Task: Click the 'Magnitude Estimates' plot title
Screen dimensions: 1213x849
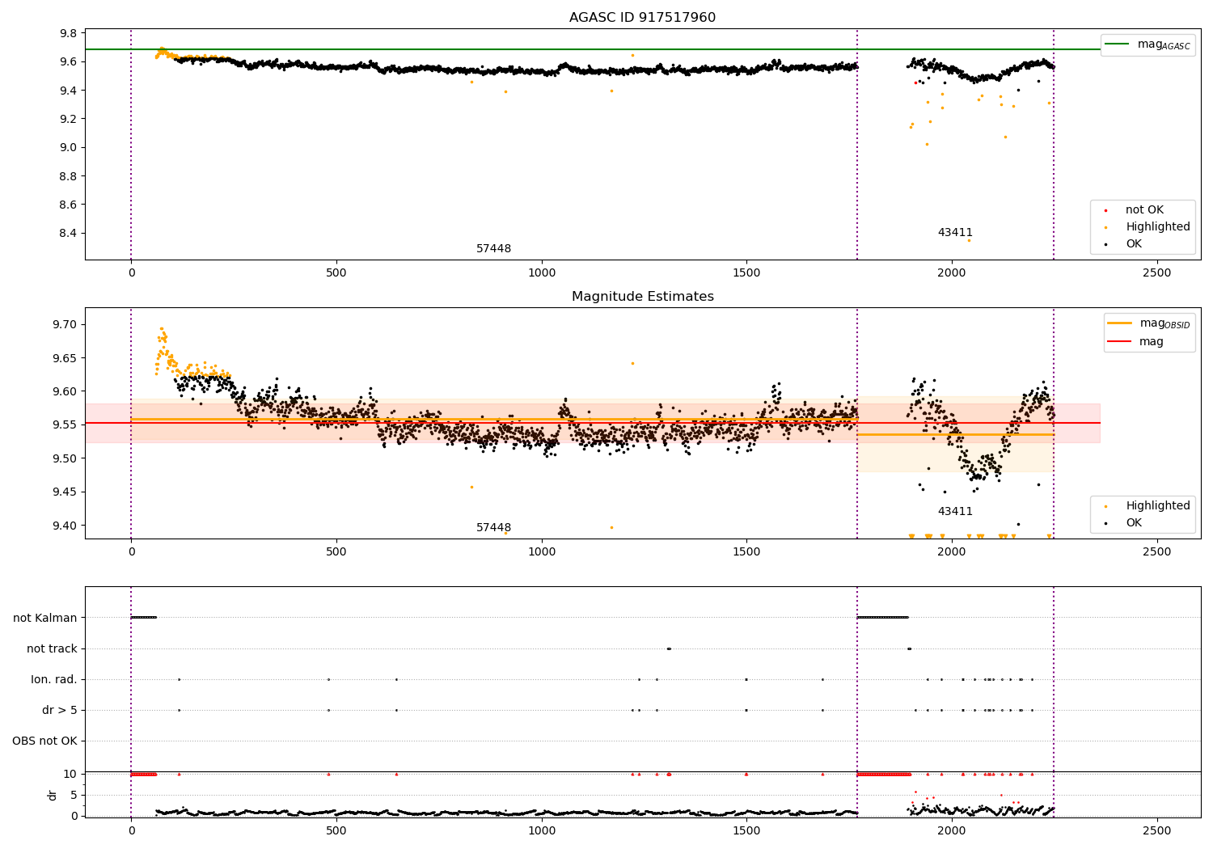Action: 642,297
